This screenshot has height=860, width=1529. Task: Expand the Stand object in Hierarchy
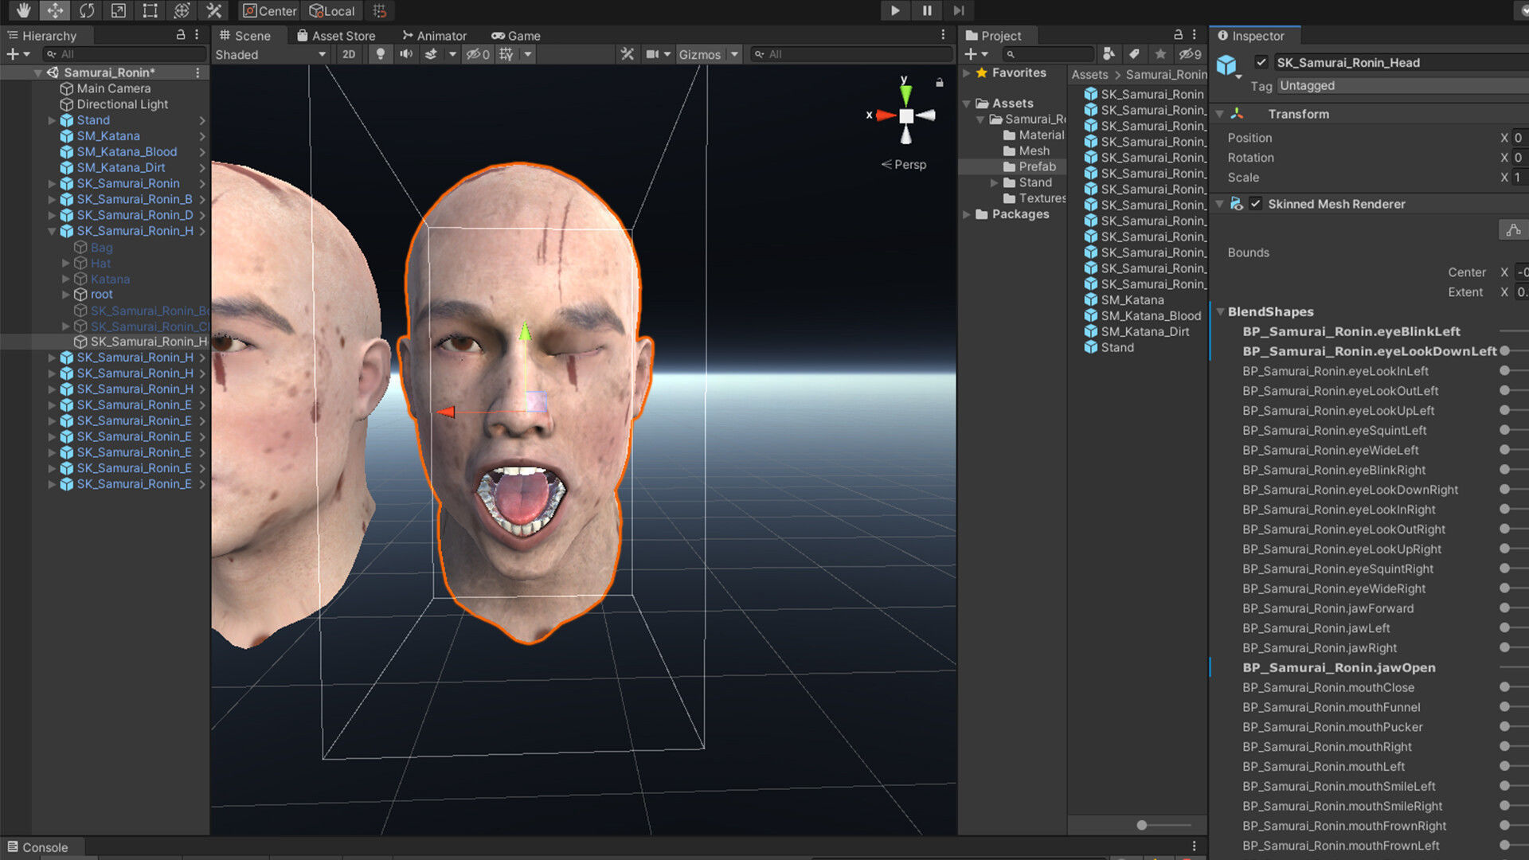(x=52, y=120)
